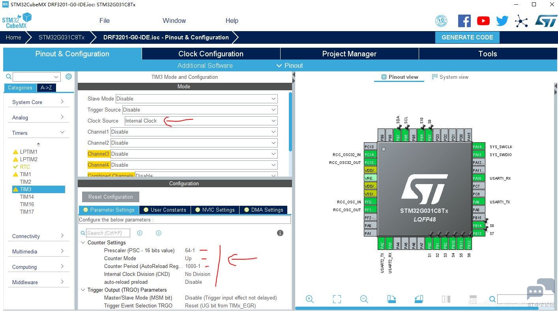
Task: Expand the System Core category
Action: (38, 102)
